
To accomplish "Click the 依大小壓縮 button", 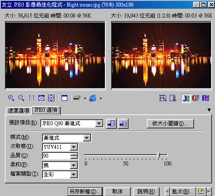I will (x=170, y=124).
